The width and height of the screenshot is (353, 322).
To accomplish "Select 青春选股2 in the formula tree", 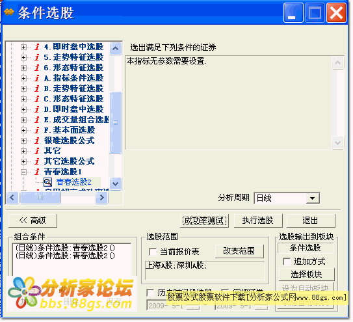I will pyautogui.click(x=74, y=182).
